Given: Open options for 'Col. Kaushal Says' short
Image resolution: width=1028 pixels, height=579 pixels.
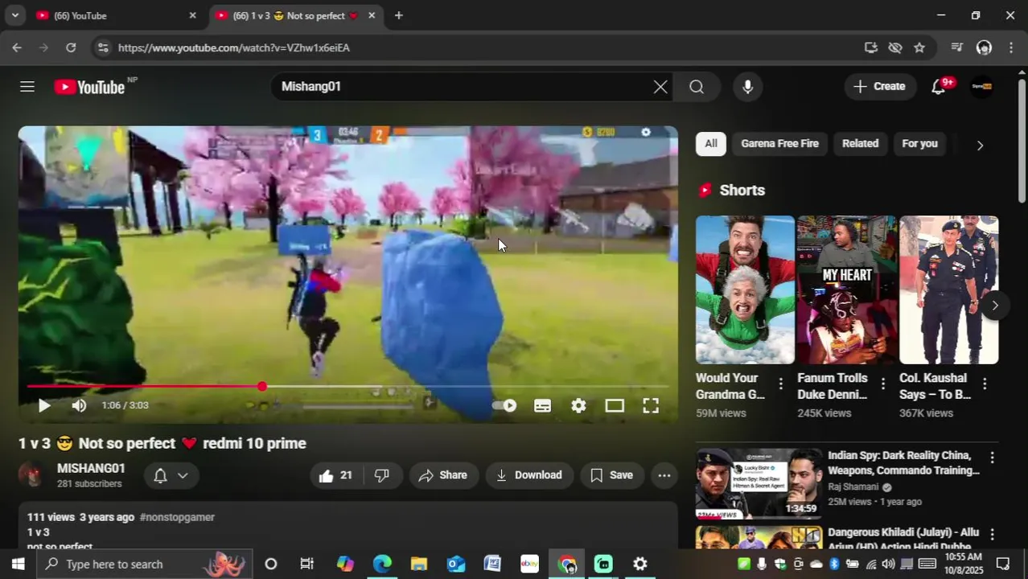Looking at the screenshot, I should point(985,384).
